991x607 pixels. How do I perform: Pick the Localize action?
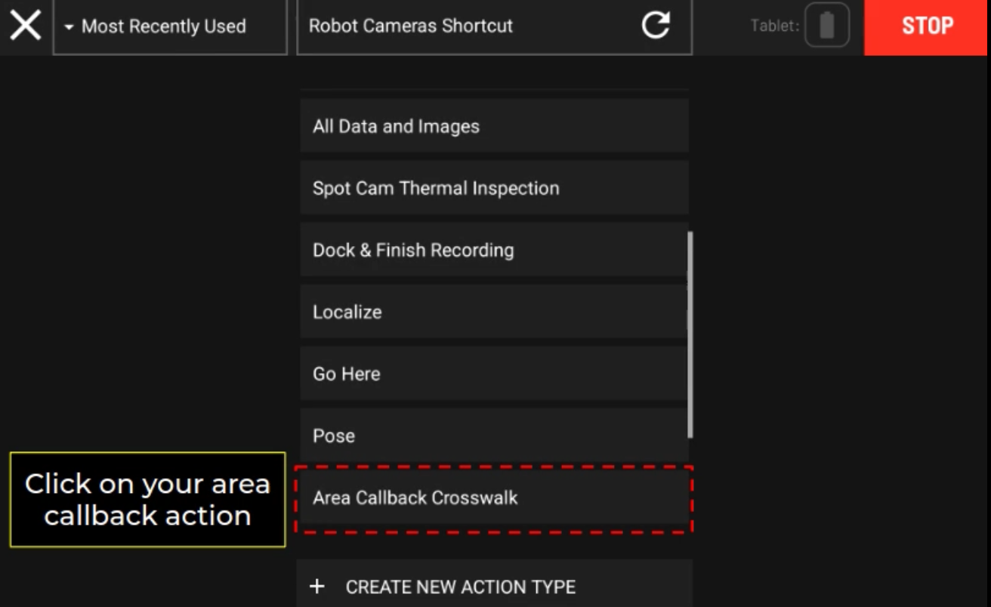coord(494,312)
